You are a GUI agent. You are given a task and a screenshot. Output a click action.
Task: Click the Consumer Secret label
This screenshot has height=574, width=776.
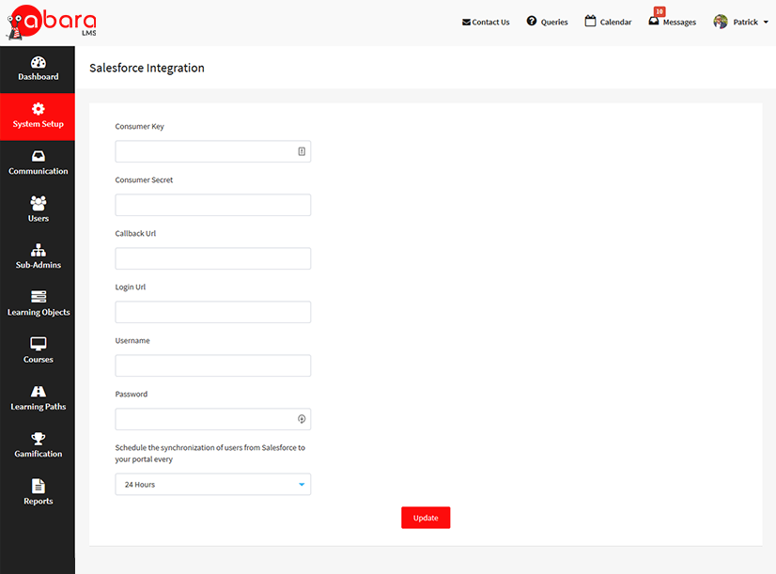[144, 180]
